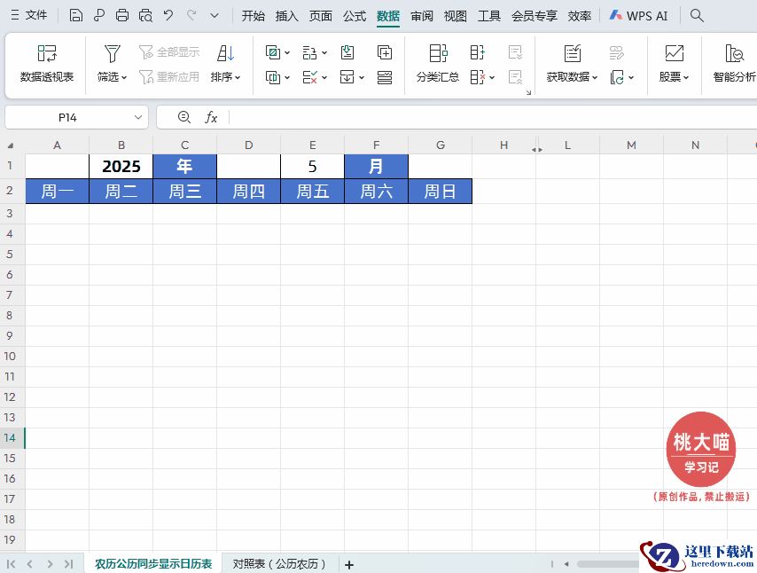This screenshot has height=573, width=757.
Task: Click the search magnifier icon
Action: [x=696, y=15]
